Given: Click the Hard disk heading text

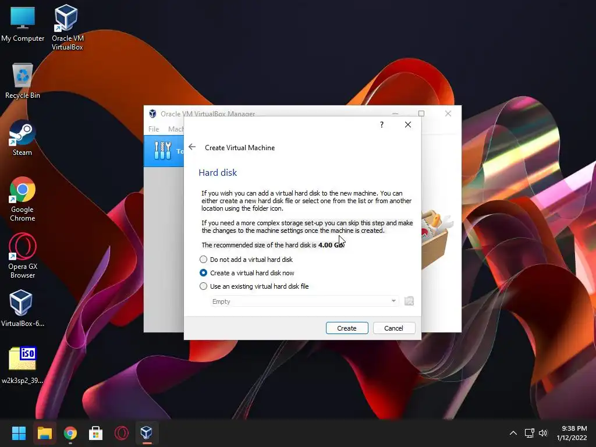Looking at the screenshot, I should click(x=218, y=172).
